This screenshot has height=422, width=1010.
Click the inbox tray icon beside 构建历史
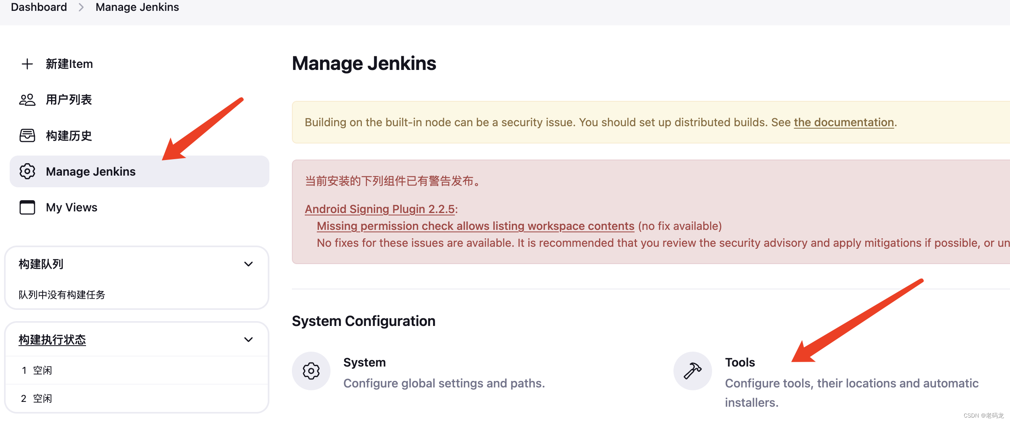pyautogui.click(x=27, y=135)
